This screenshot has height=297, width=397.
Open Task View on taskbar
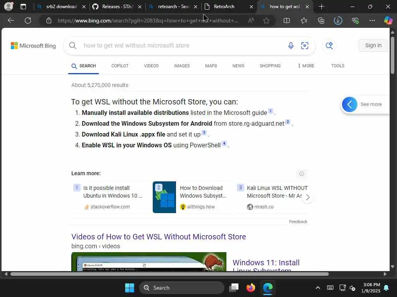coord(234,288)
